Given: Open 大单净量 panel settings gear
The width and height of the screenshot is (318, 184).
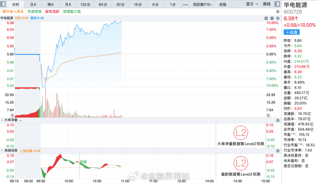Looking at the screenshot, I should pyautogui.click(x=278, y=120).
